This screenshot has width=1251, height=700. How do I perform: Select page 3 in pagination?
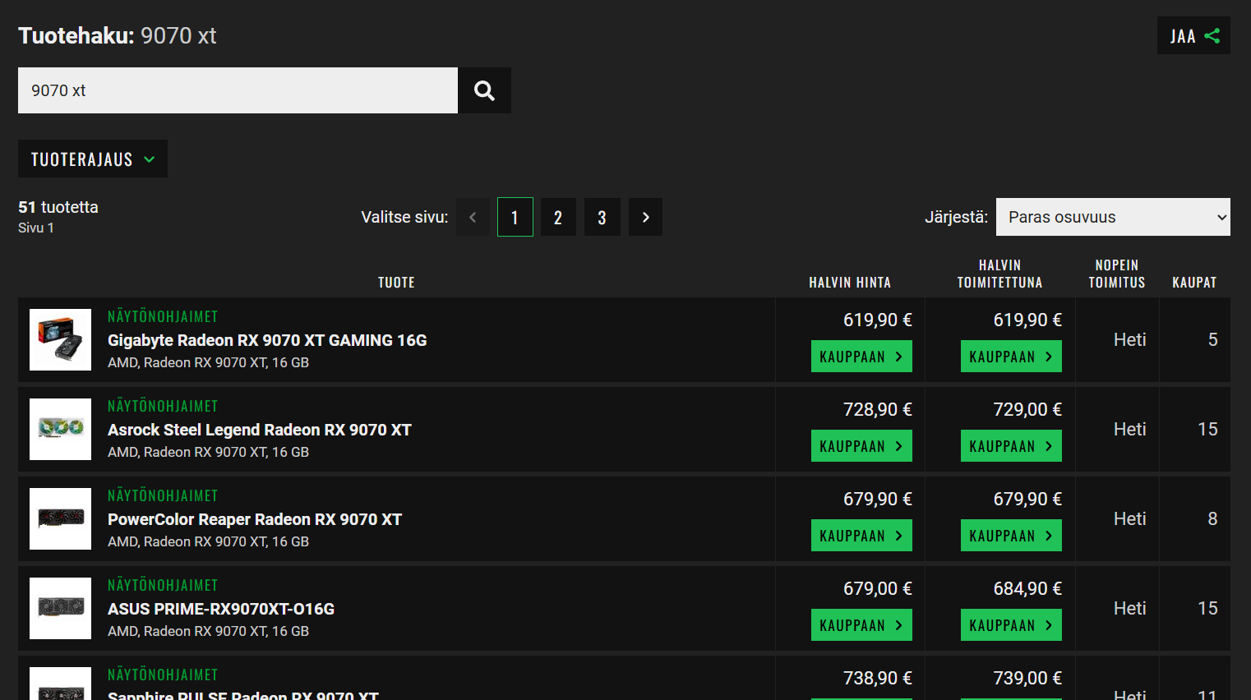602,217
